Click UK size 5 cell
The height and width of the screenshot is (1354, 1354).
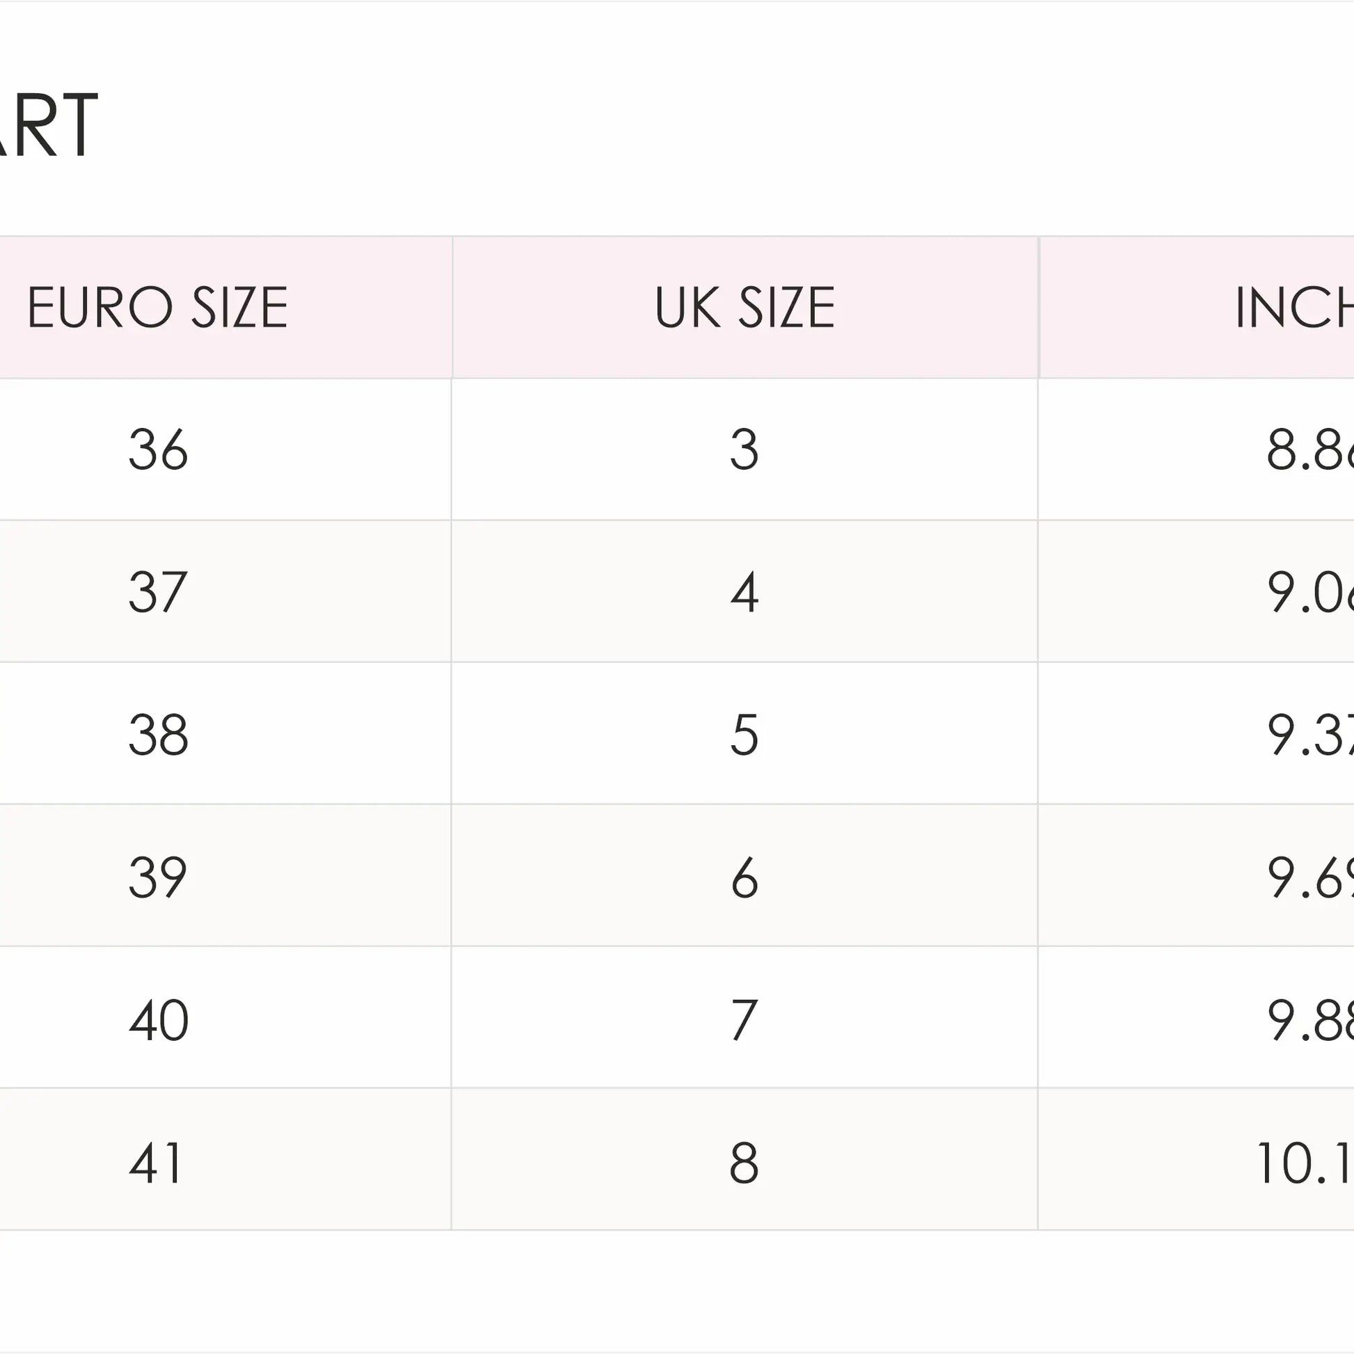pyautogui.click(x=745, y=734)
